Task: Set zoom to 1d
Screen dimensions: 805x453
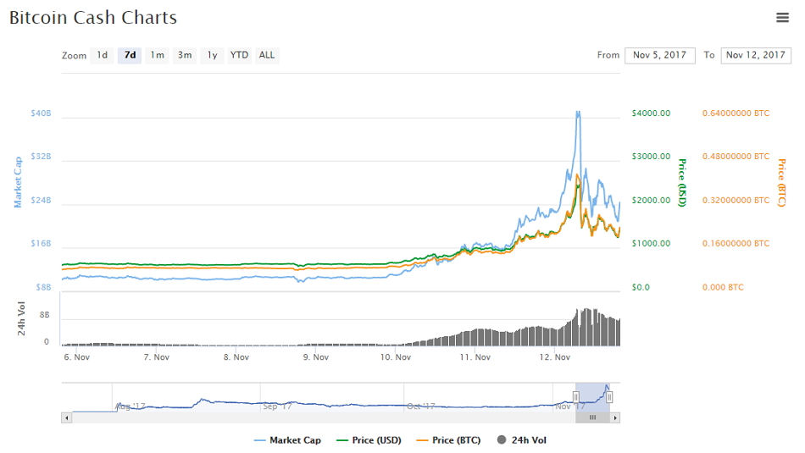Action: pos(102,56)
